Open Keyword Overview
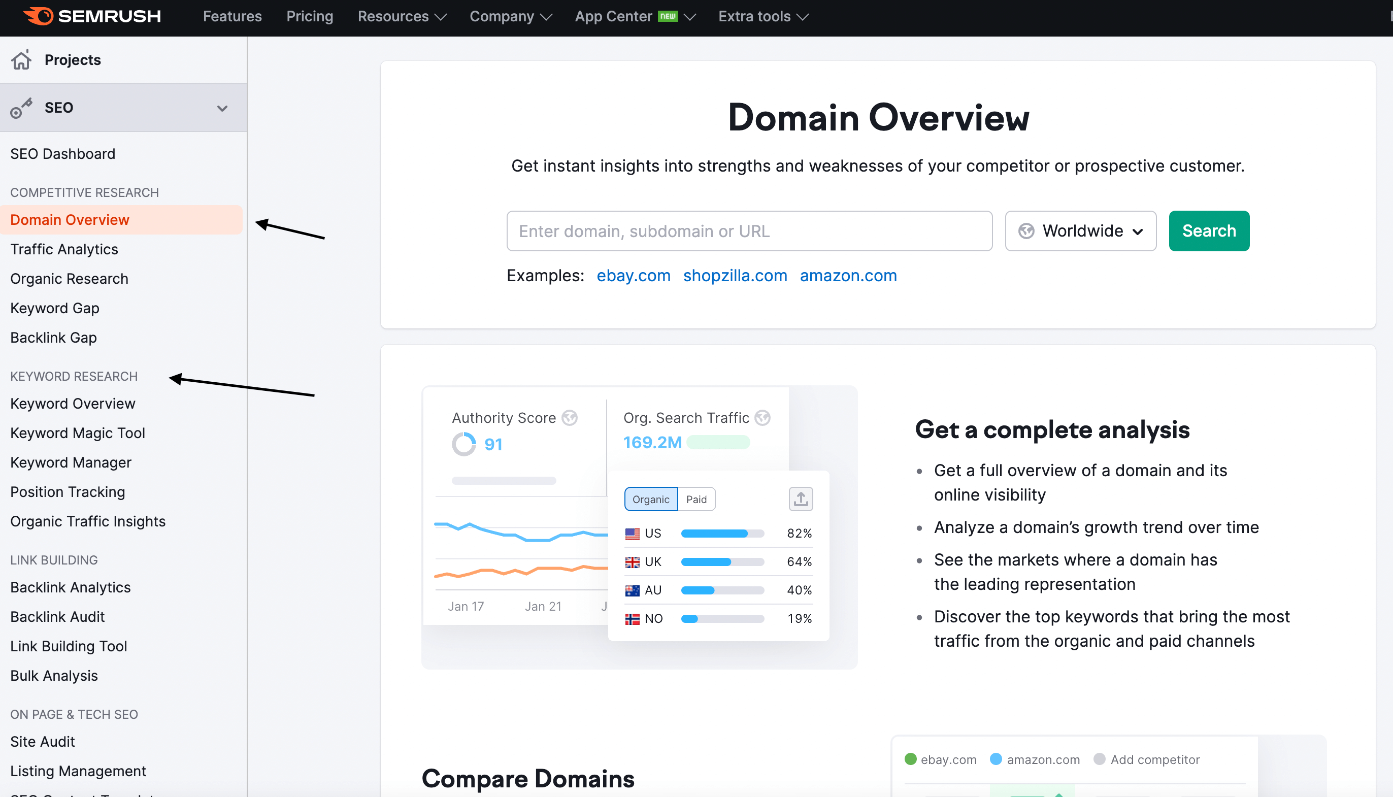The height and width of the screenshot is (797, 1393). pos(73,404)
